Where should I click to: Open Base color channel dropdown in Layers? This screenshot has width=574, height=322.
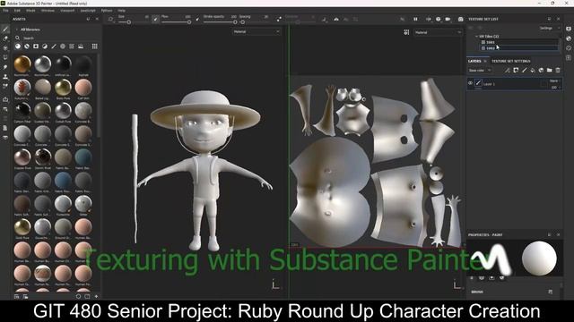point(480,70)
